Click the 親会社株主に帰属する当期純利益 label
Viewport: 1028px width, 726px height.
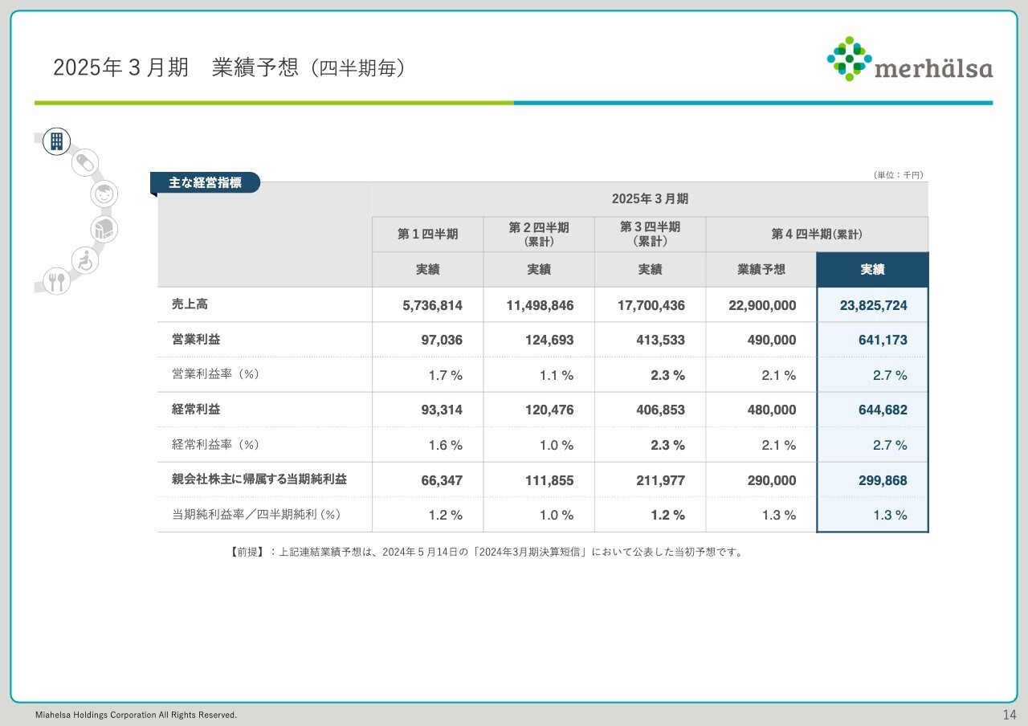pos(259,479)
